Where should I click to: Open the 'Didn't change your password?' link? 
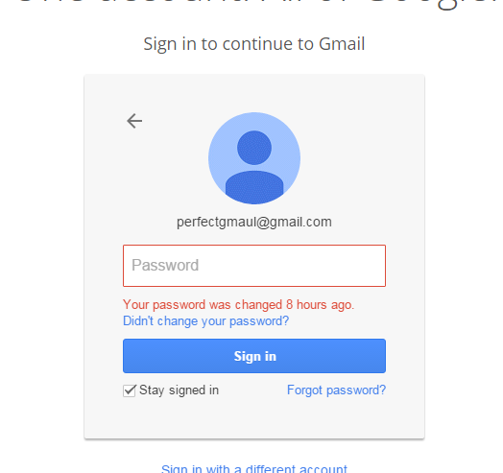point(206,321)
